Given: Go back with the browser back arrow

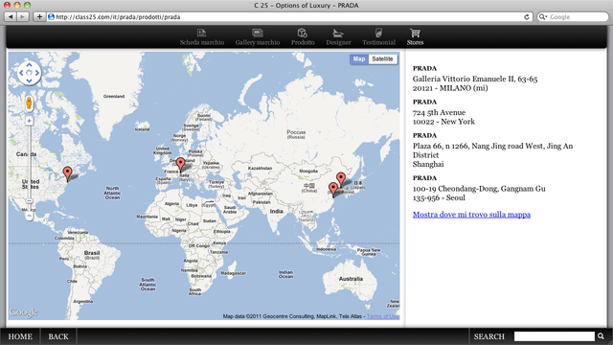Looking at the screenshot, I should (x=11, y=17).
